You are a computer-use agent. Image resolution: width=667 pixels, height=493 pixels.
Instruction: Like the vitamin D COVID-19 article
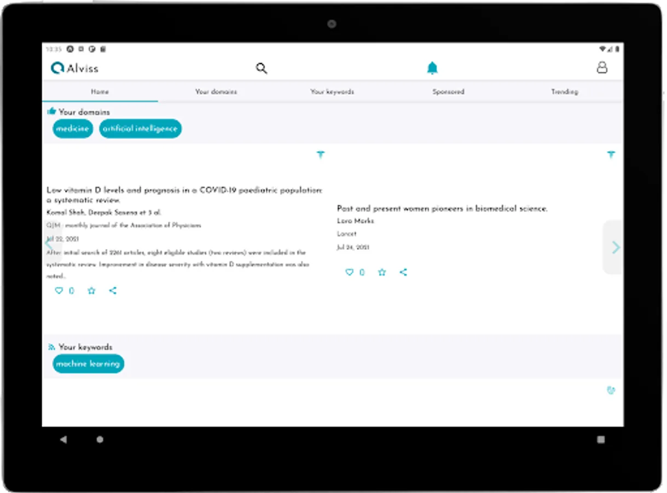tap(59, 291)
